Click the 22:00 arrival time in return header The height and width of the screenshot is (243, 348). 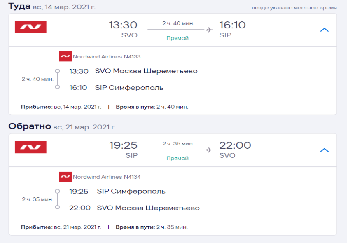pos(235,145)
